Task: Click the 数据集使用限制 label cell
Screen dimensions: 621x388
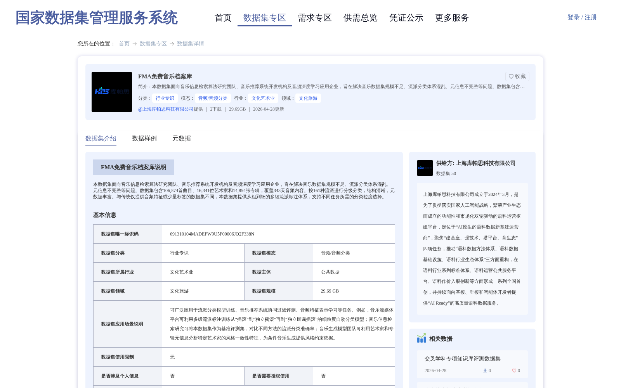Action: coord(128,357)
